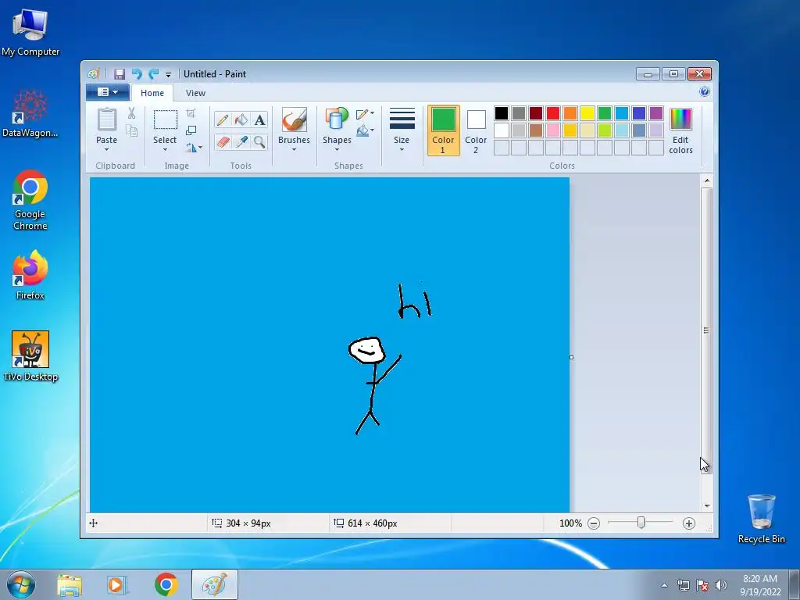
Task: Pick the red color swatch
Action: [x=553, y=113]
